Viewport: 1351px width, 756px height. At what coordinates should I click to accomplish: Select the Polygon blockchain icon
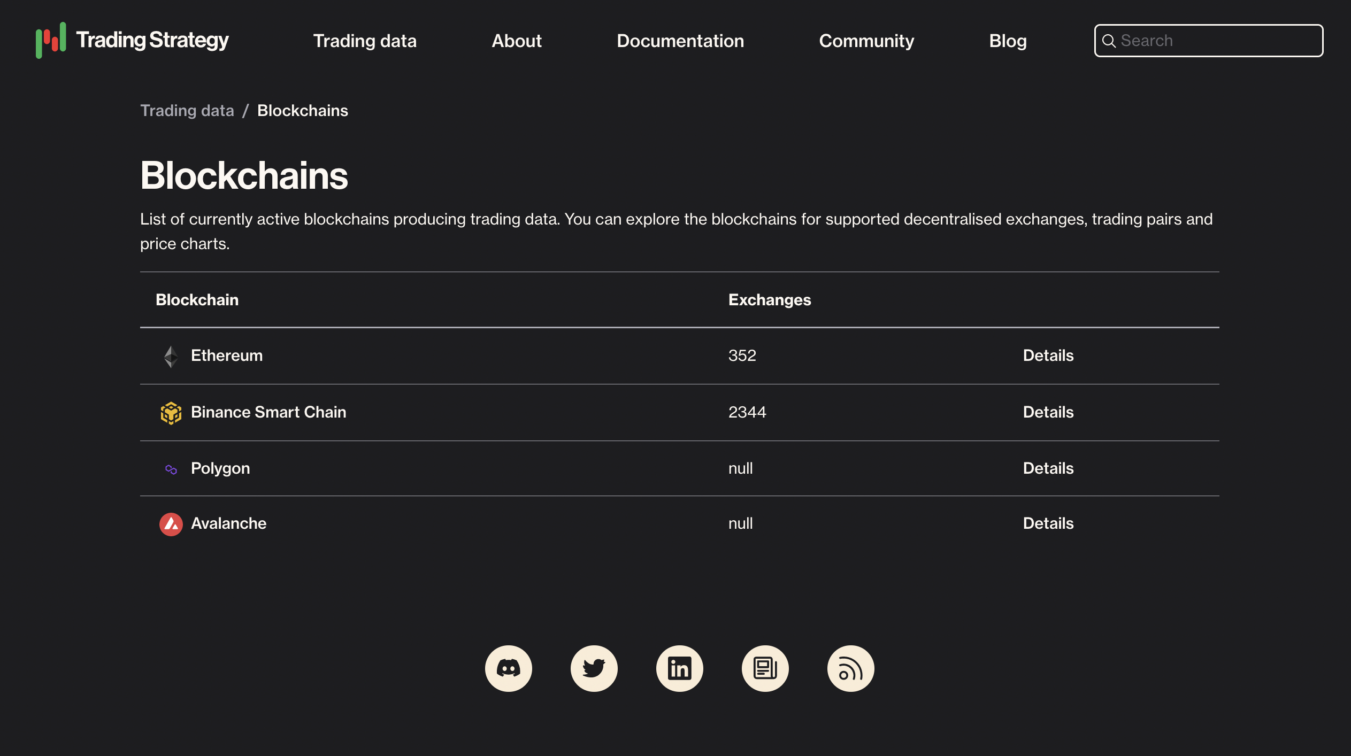171,469
